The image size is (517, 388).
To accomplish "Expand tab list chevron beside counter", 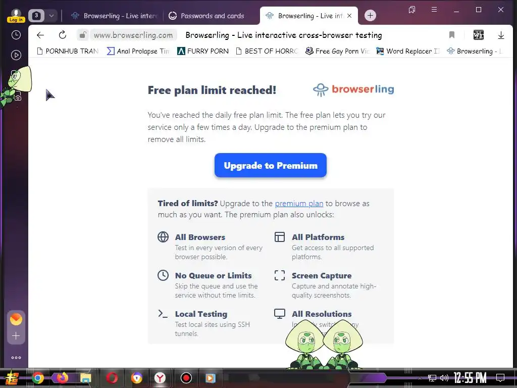I will (x=51, y=16).
